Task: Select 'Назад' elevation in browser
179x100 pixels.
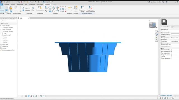Action: coord(5,37)
